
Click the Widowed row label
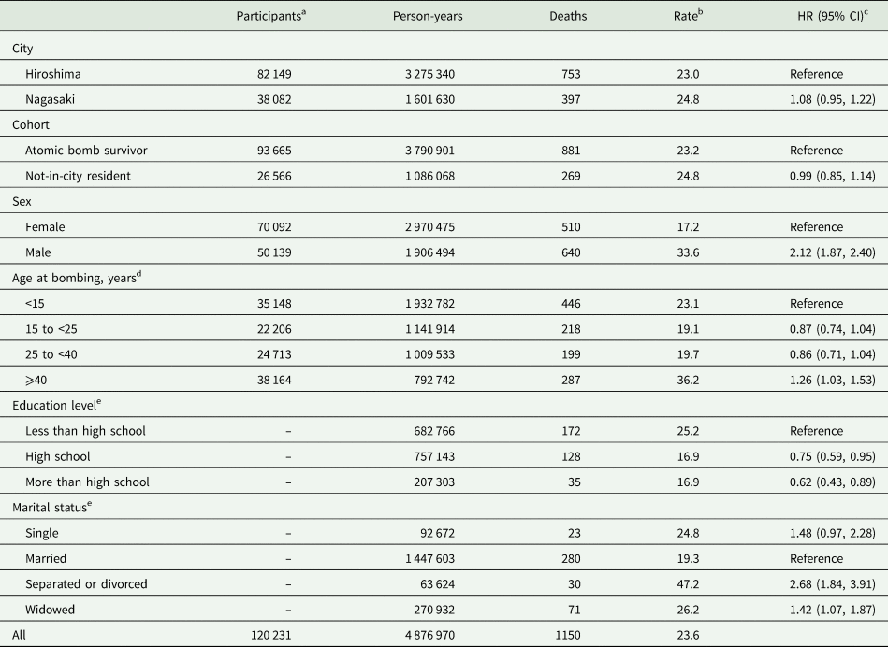pyautogui.click(x=51, y=609)
